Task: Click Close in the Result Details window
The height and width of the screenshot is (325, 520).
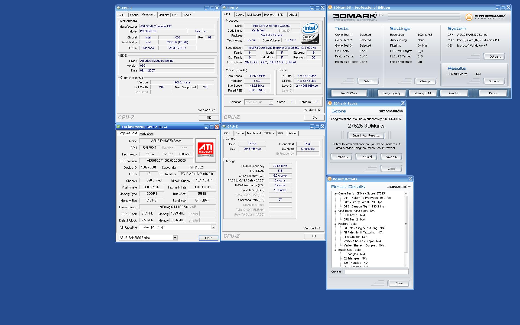Action: pos(399,283)
